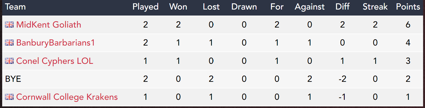Click the For column header

pos(277,7)
